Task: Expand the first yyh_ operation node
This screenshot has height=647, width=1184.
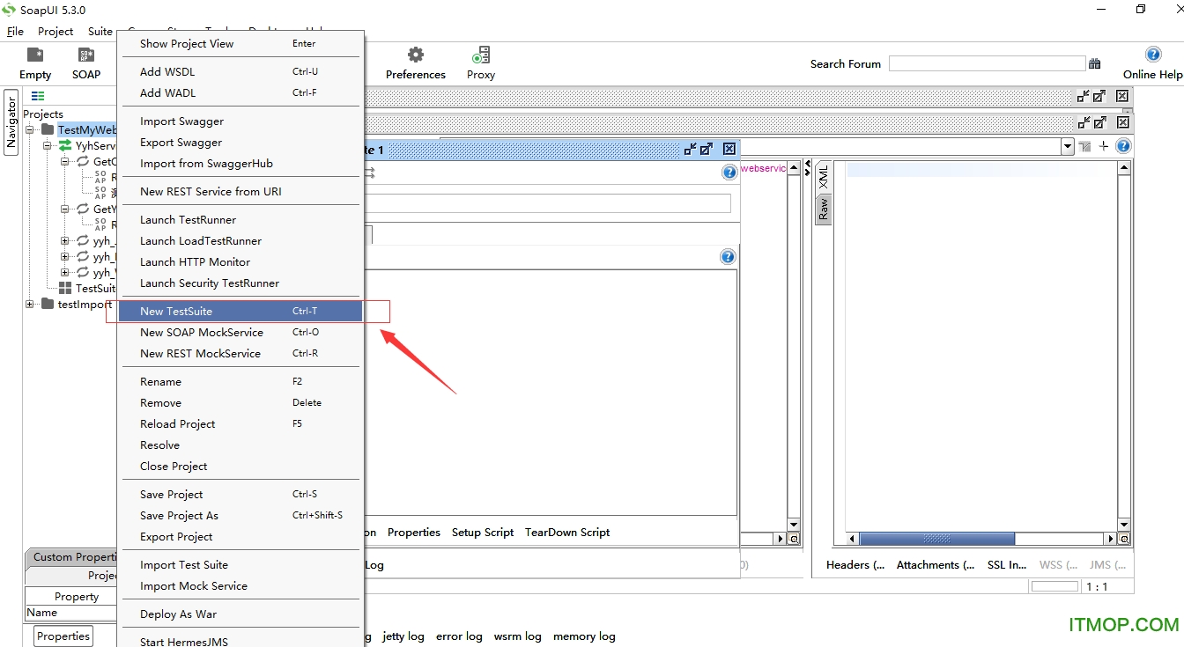Action: (64, 240)
